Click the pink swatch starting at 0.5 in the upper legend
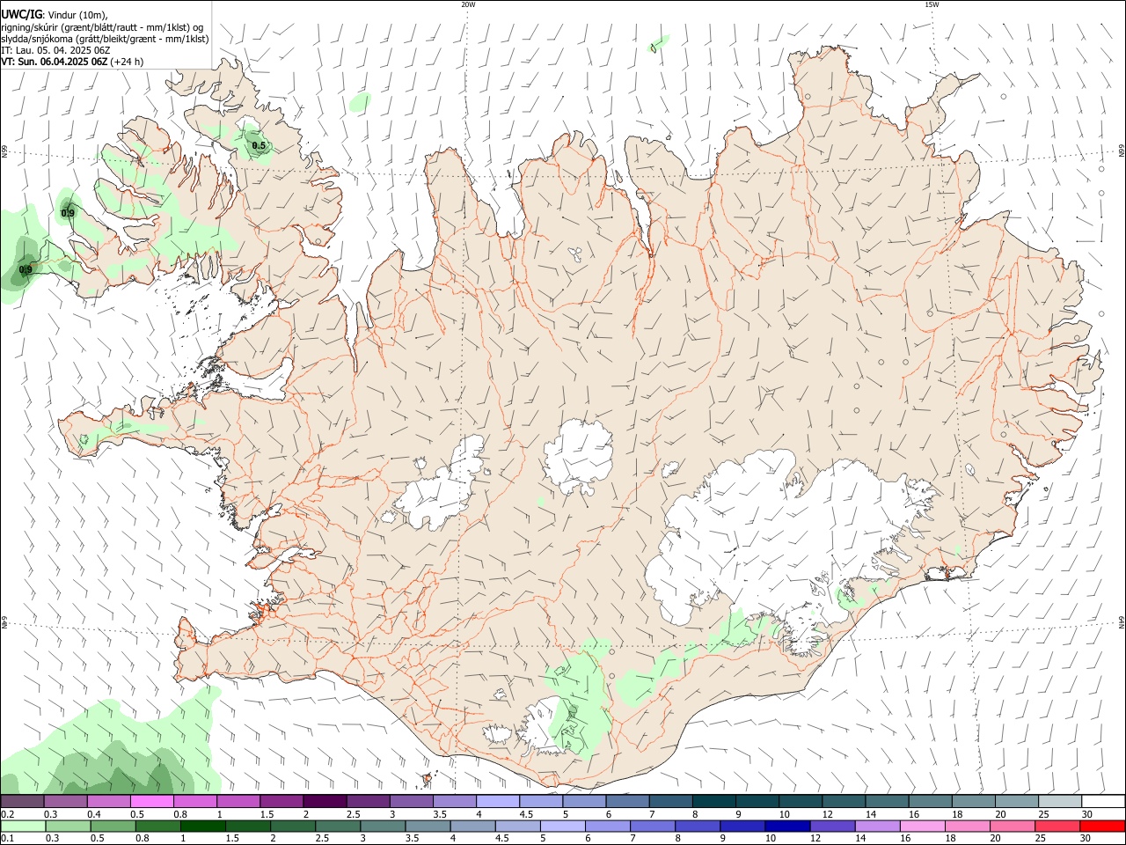 [x=151, y=802]
